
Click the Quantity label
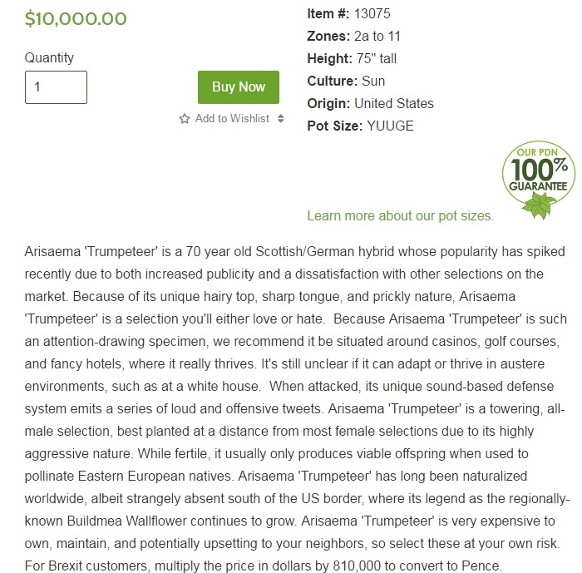pyautogui.click(x=49, y=58)
